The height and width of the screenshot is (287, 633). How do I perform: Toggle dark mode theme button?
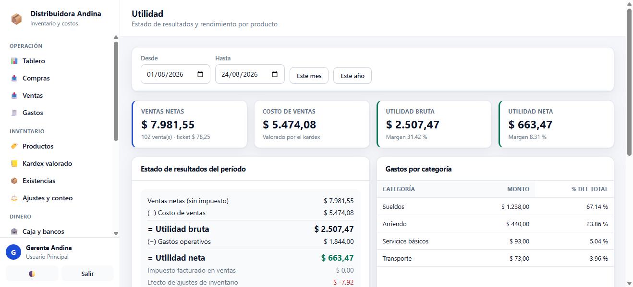[x=32, y=274]
